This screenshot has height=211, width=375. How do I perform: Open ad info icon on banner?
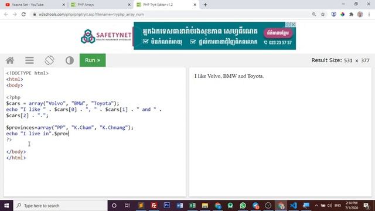(288, 25)
